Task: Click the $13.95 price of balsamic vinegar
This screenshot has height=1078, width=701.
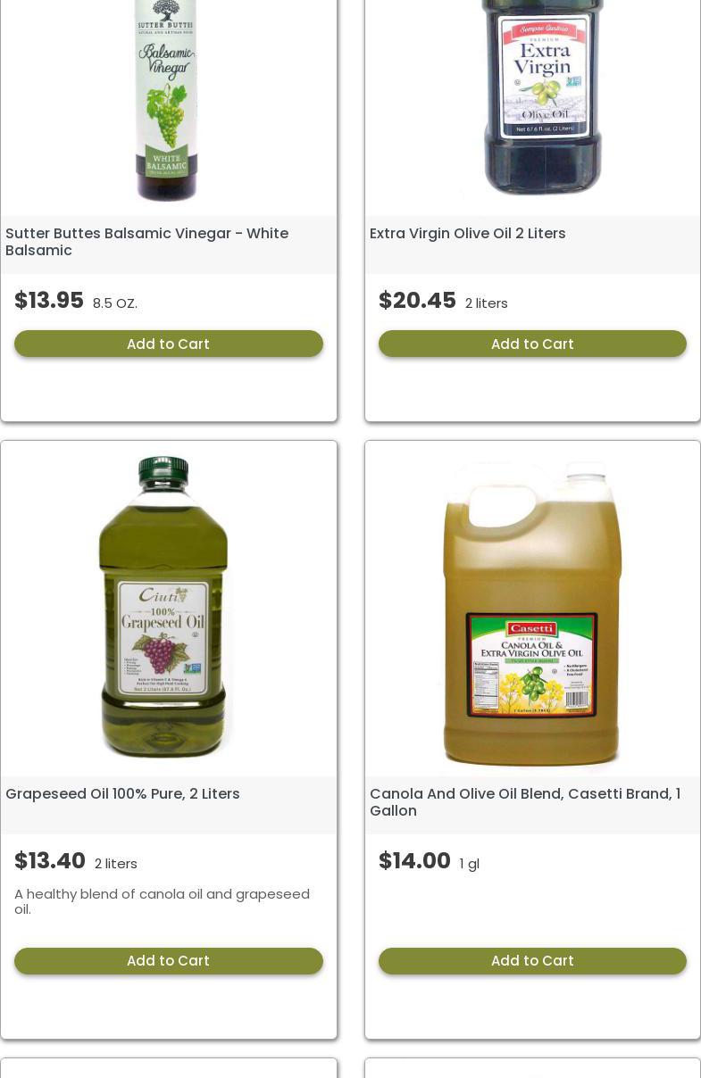Action: 49,301
